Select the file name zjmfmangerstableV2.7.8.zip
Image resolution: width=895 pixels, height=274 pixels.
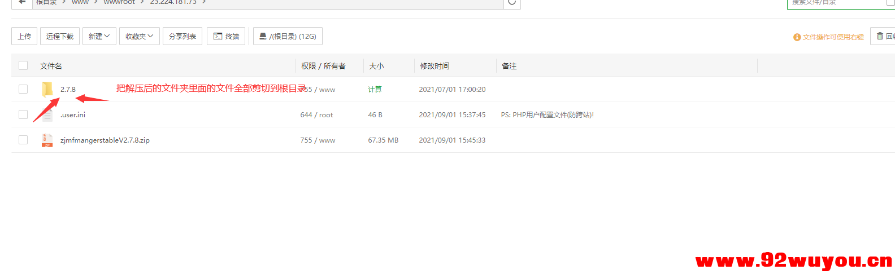(x=105, y=140)
